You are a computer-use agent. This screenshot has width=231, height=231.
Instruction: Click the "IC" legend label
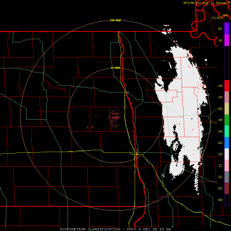tap(220, 166)
